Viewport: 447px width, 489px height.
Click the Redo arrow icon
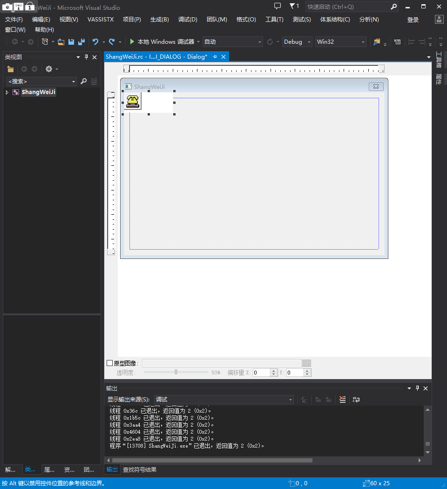click(x=112, y=42)
